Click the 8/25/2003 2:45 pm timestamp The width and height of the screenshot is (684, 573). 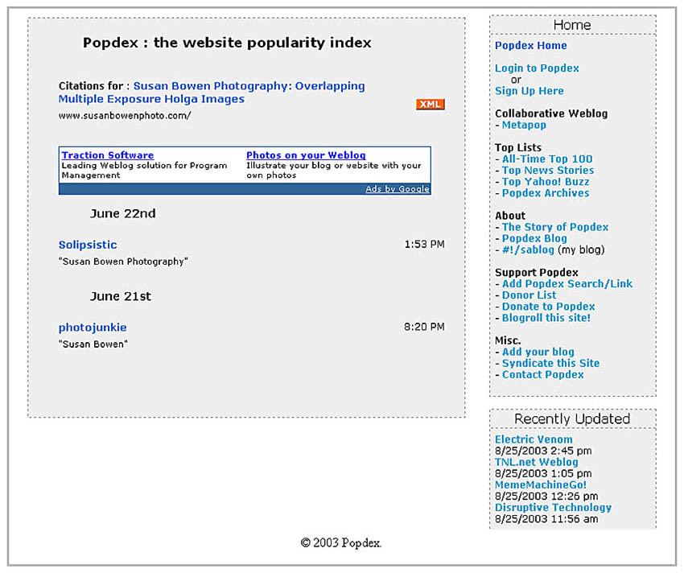click(x=543, y=451)
